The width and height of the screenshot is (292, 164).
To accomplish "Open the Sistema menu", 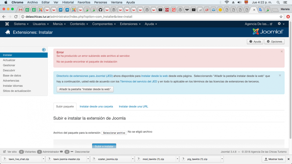I will (21, 24).
